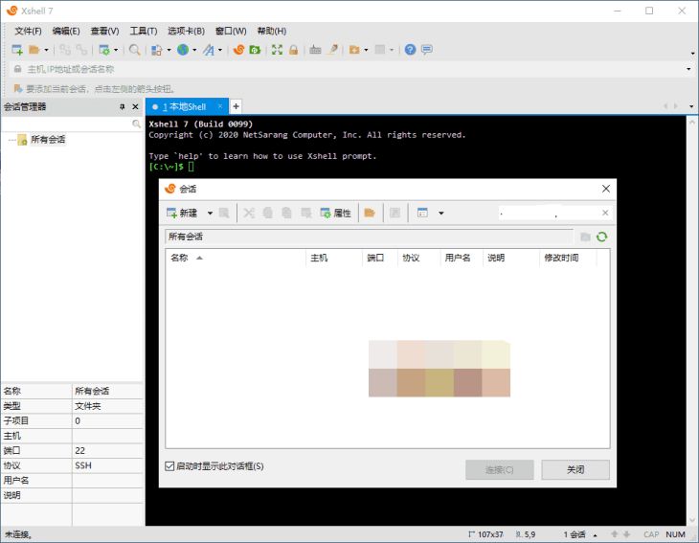The width and height of the screenshot is (699, 543).
Task: Toggle 启动时显示此对话框 checkbox
Action: click(169, 466)
